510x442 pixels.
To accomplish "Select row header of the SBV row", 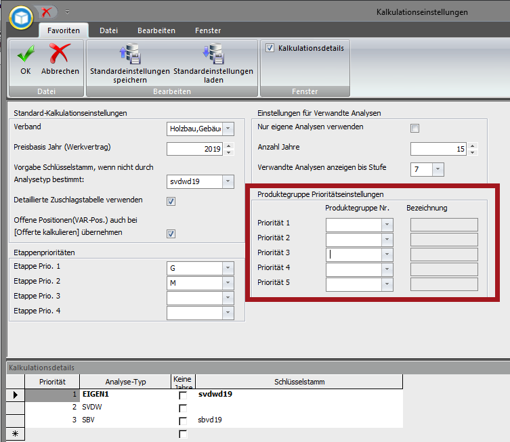I will click(x=16, y=421).
